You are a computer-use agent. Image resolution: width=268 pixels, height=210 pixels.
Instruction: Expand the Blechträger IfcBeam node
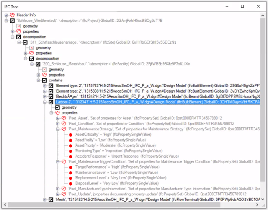45,96
